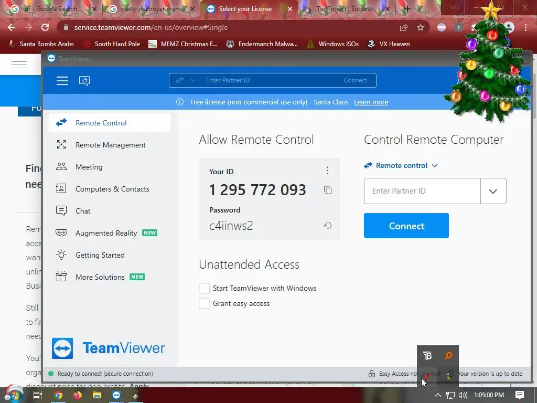Share this page from the address bar

click(x=404, y=27)
